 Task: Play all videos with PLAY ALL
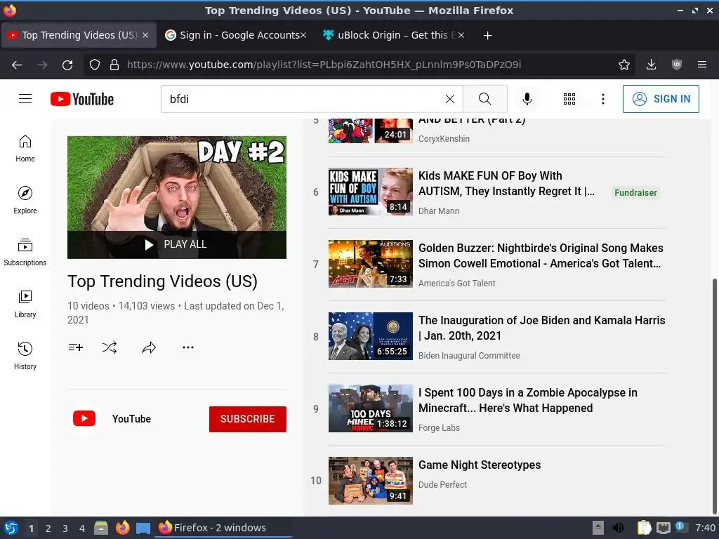(176, 244)
